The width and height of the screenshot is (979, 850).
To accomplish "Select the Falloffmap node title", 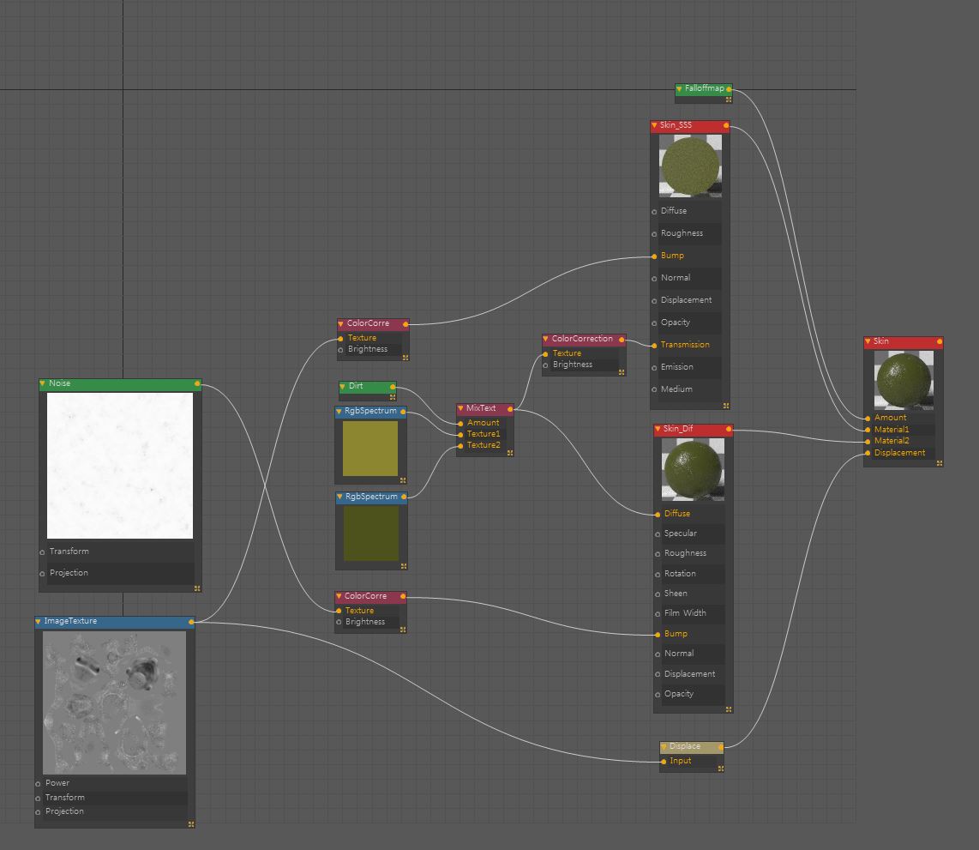I will point(705,88).
